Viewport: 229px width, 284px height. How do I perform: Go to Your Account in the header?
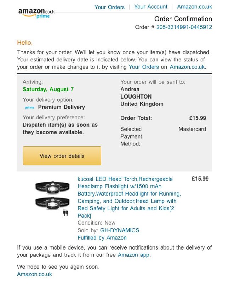point(151,7)
